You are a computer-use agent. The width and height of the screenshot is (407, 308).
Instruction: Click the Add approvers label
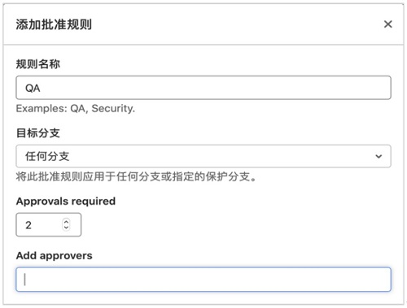(x=55, y=255)
